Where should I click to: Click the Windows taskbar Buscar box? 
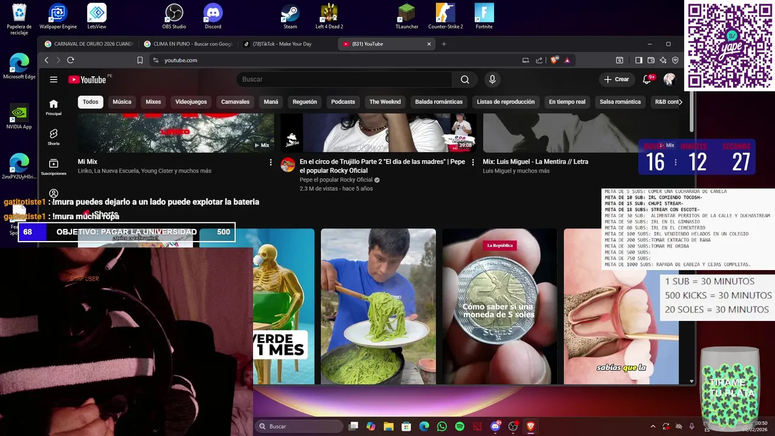(299, 426)
